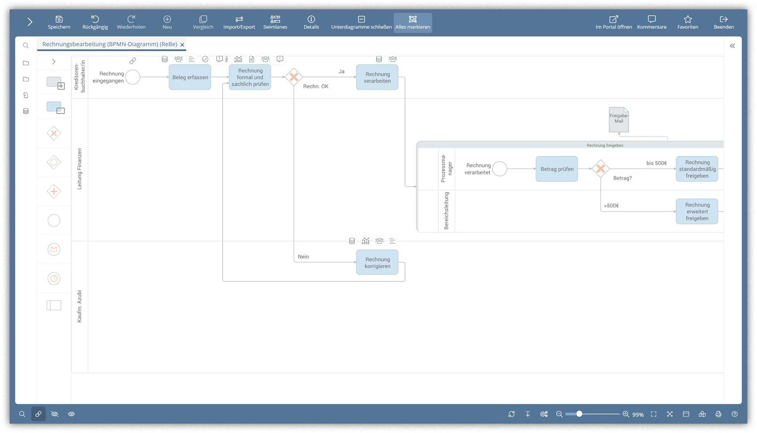Click the Rückgängig undo icon
Viewport: 757px width, 433px height.
click(95, 19)
